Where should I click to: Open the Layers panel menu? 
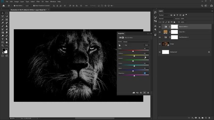(212, 11)
